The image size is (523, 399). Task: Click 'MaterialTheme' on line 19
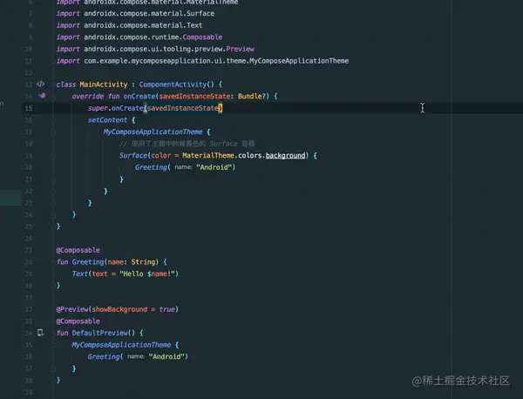[208, 156]
